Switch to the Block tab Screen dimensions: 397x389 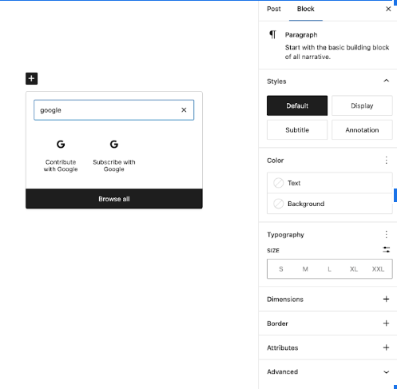306,9
